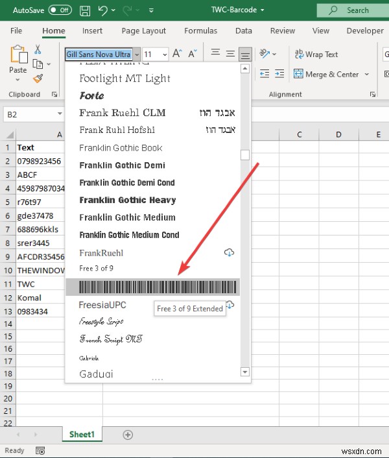
Task: Toggle Wrap Text
Action: [x=316, y=54]
